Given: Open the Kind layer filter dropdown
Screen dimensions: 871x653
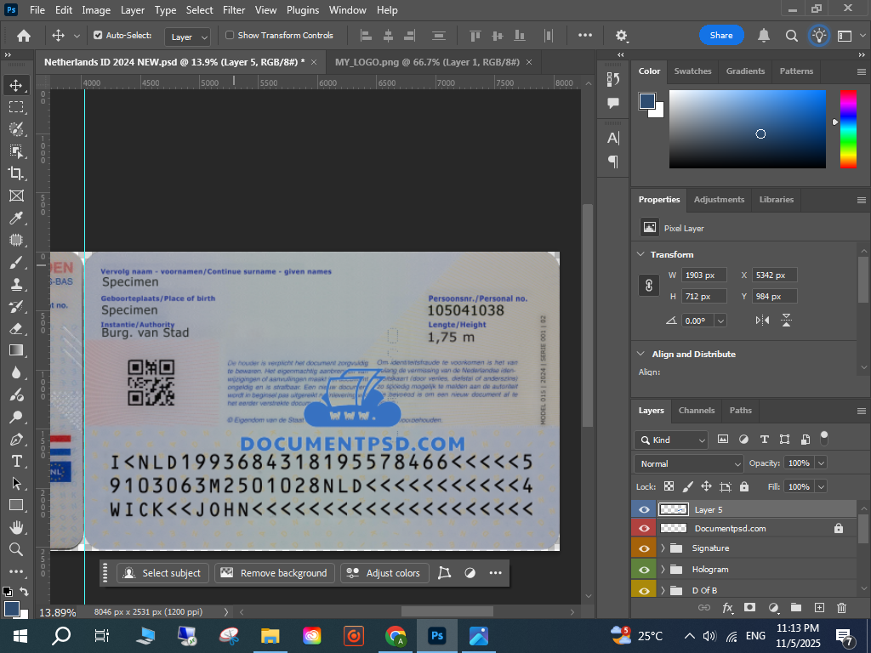Looking at the screenshot, I should pos(671,440).
